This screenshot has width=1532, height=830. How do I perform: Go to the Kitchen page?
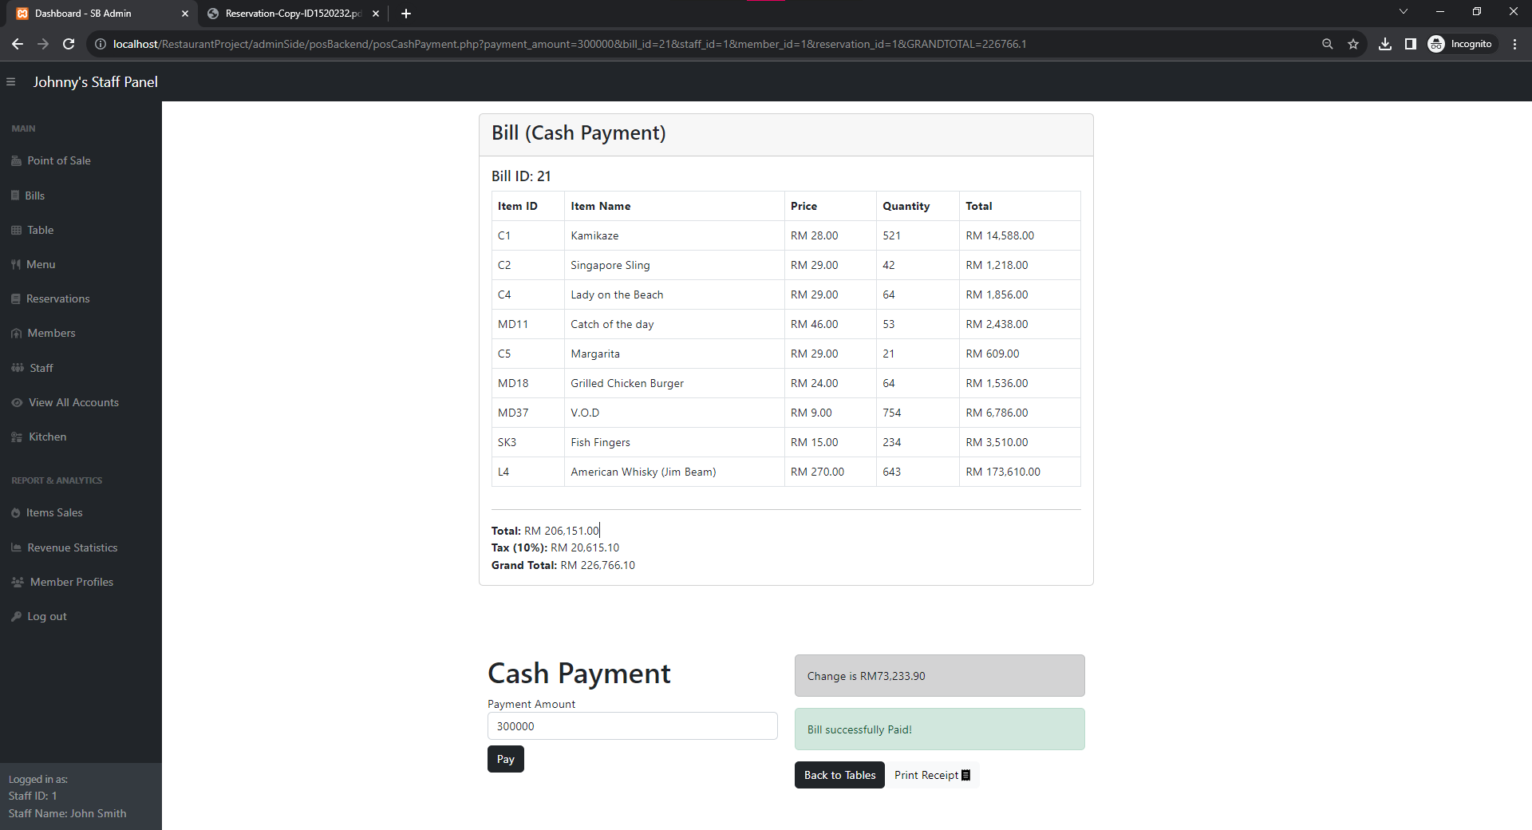pos(48,437)
